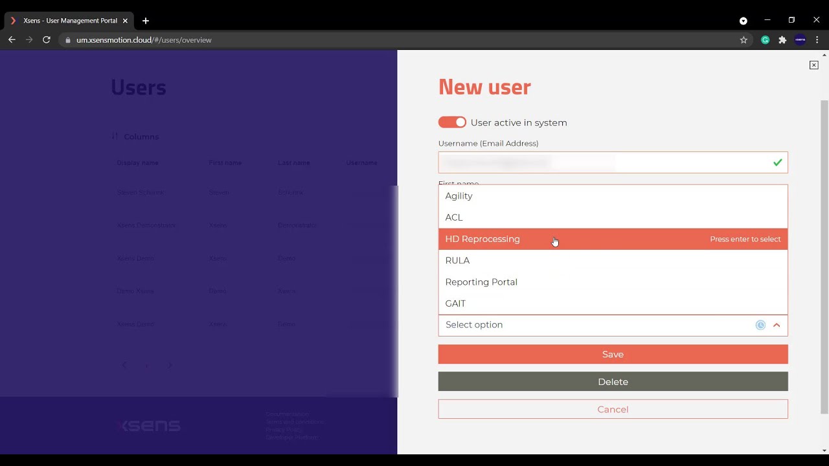The height and width of the screenshot is (466, 829).
Task: Click the browser back arrow
Action: pos(12,39)
